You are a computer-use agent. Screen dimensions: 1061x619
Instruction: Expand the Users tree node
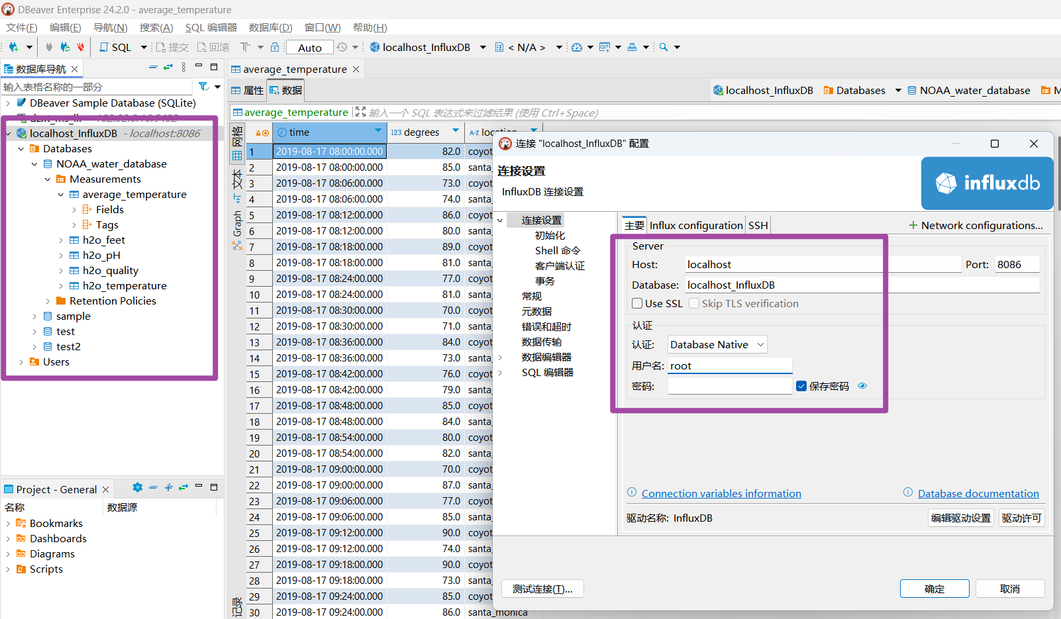tap(21, 361)
